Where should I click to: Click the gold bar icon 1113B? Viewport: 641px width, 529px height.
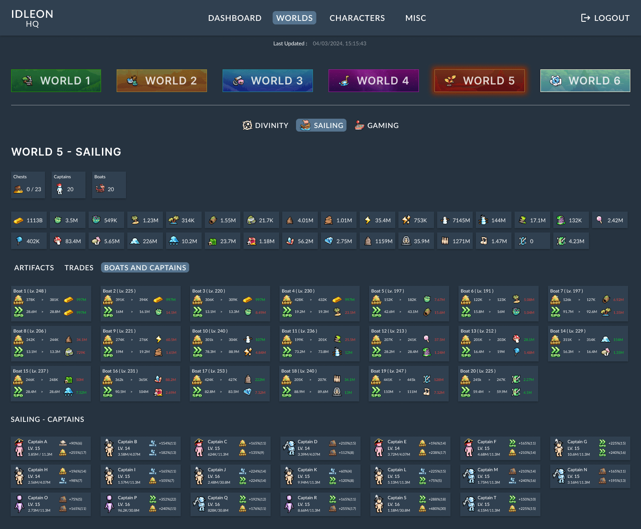click(x=18, y=220)
